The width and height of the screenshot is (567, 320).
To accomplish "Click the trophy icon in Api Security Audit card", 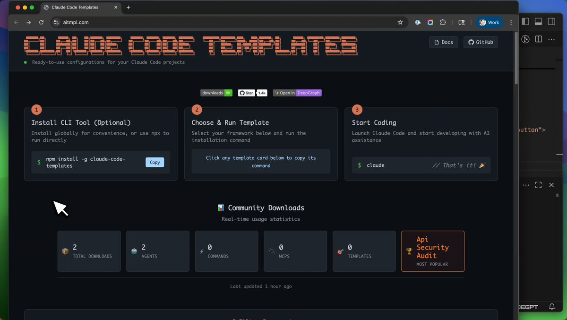I will (409, 251).
